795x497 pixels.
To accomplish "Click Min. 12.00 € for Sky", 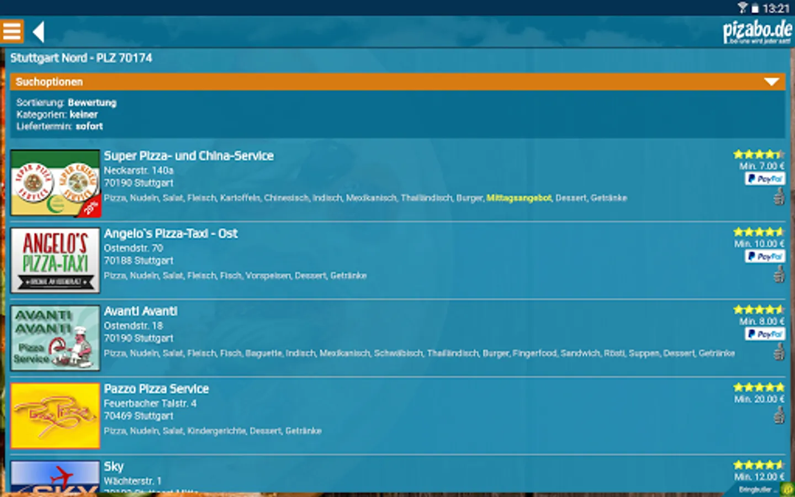I will (x=760, y=477).
